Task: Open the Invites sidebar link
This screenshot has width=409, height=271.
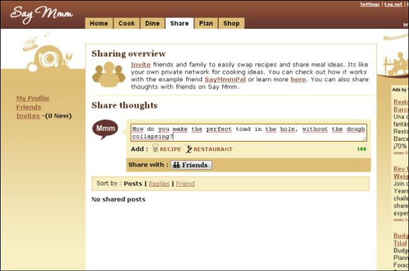Action: (x=28, y=116)
